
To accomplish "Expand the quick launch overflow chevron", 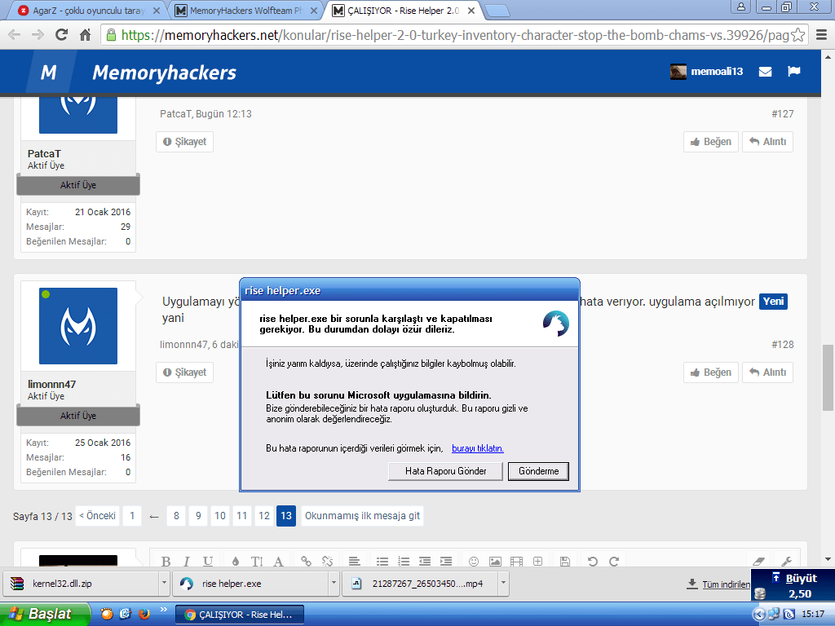I will click(163, 610).
